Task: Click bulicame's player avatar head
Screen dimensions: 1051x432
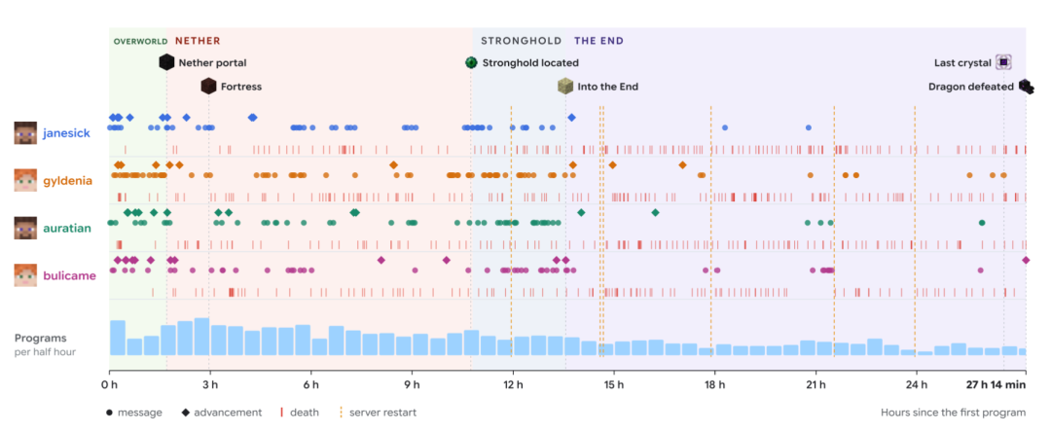Action: click(25, 275)
